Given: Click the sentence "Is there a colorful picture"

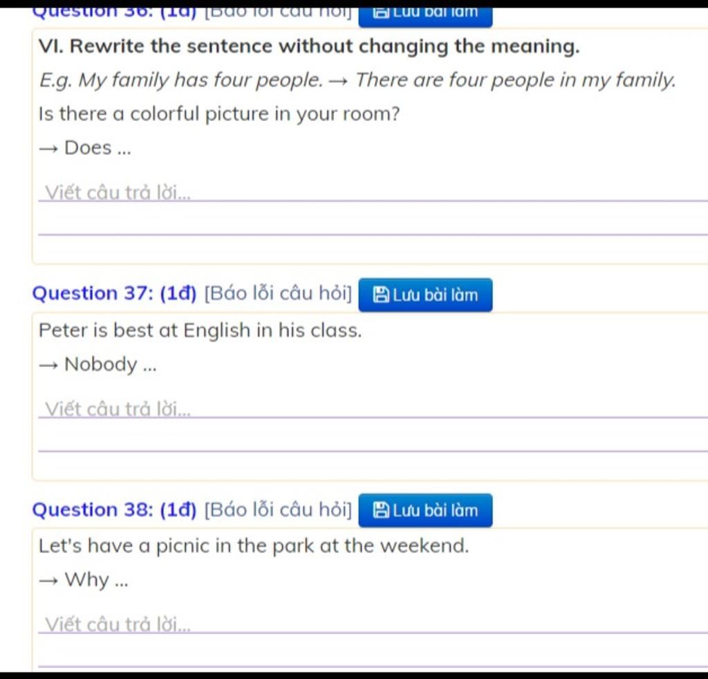Looking at the screenshot, I should (x=219, y=113).
